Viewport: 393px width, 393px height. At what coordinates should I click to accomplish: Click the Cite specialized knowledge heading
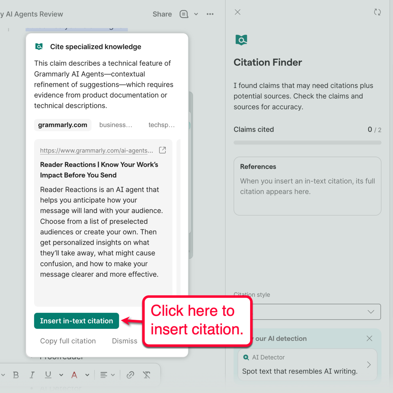96,47
